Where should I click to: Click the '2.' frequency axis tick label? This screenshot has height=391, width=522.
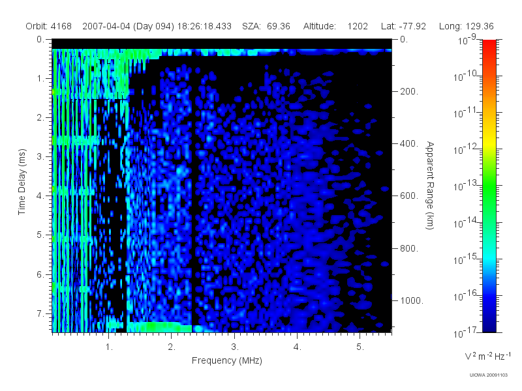(x=172, y=347)
